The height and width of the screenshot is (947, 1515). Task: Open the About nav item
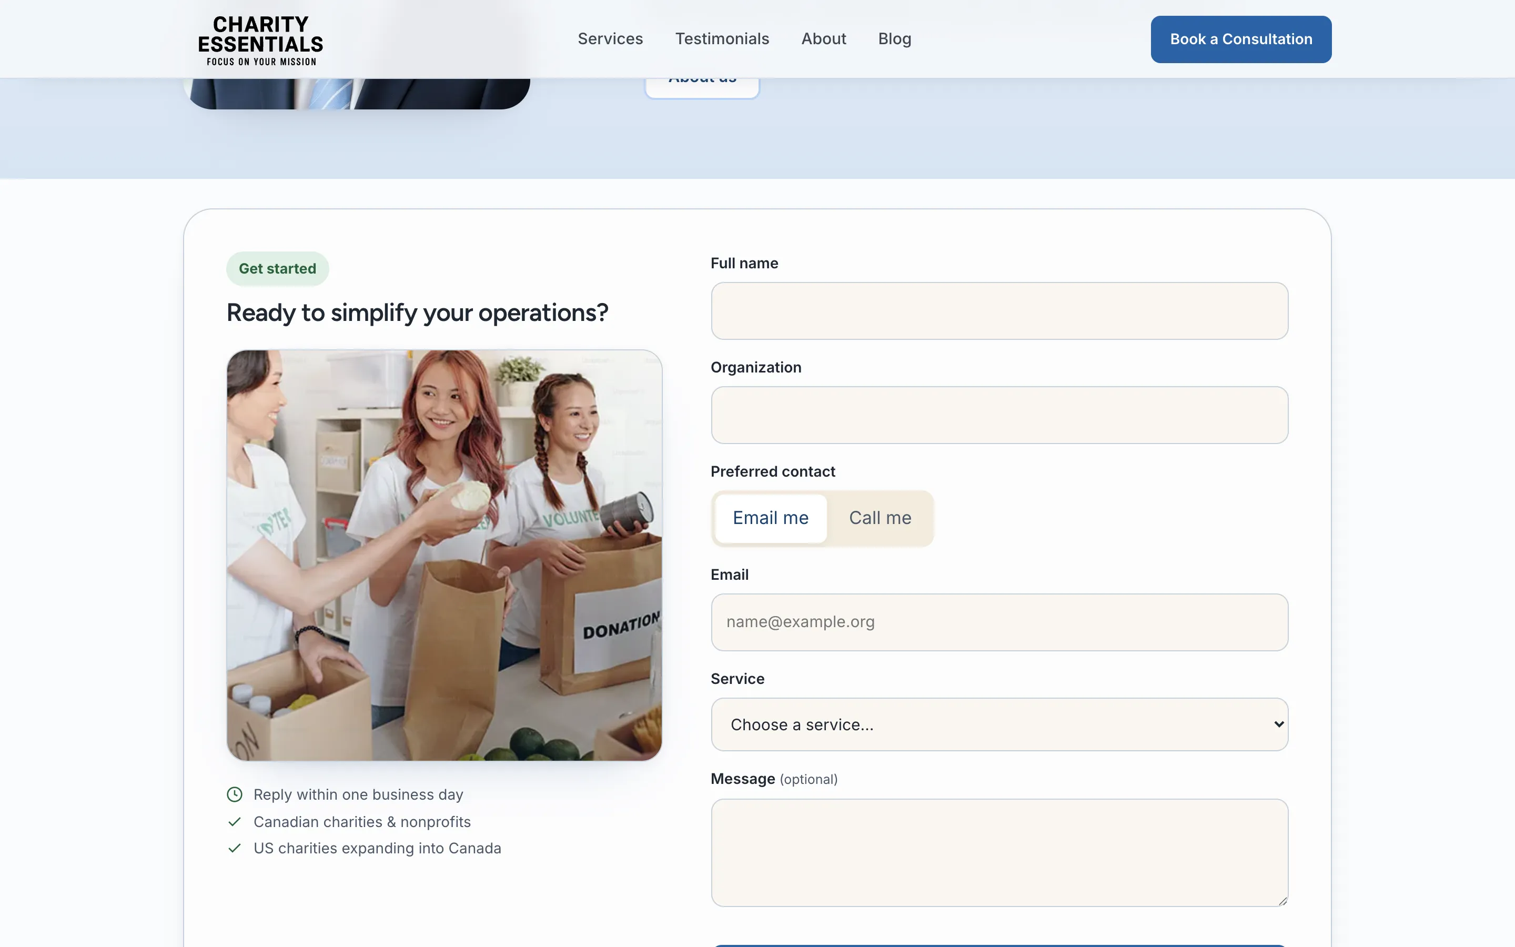823,39
